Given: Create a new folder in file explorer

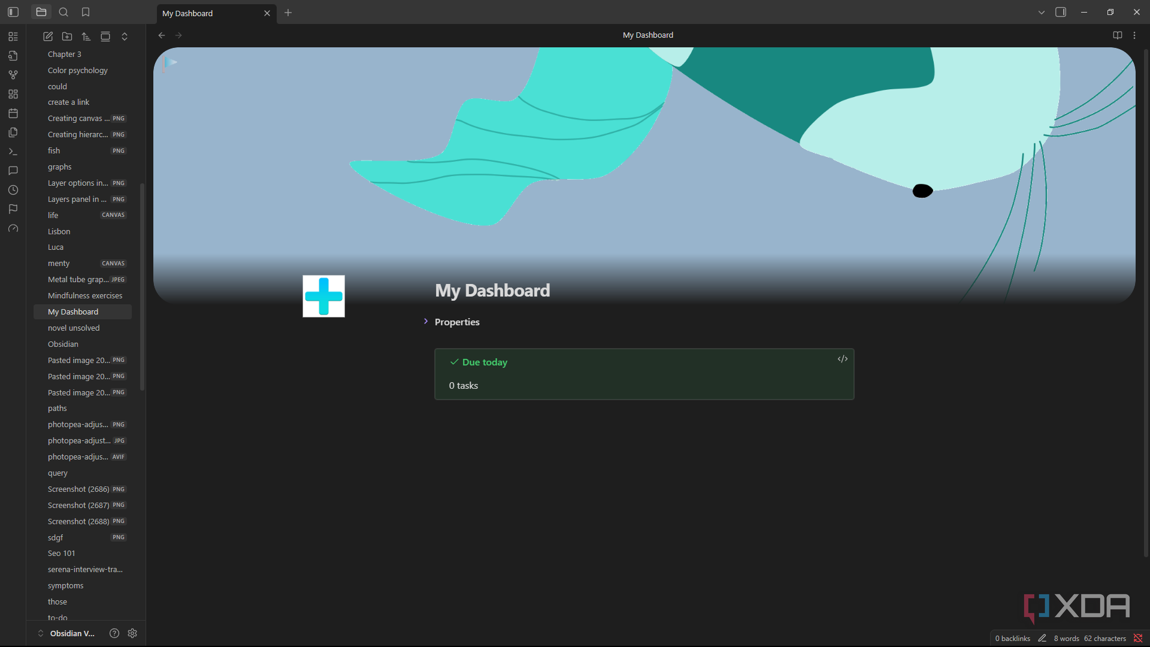Looking at the screenshot, I should coord(67,37).
